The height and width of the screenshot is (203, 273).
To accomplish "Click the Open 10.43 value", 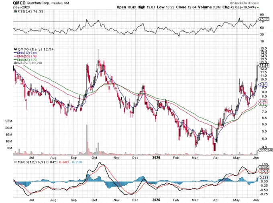I will pos(126,7).
